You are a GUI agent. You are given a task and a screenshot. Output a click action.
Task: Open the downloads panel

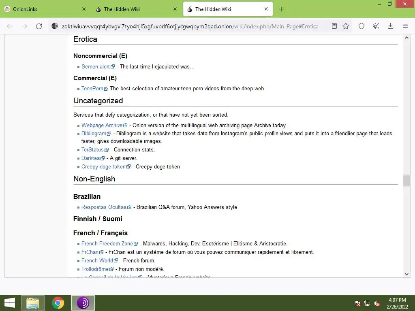pyautogui.click(x=390, y=26)
